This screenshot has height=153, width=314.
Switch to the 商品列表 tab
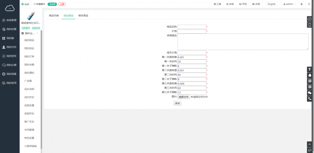[x=54, y=15]
